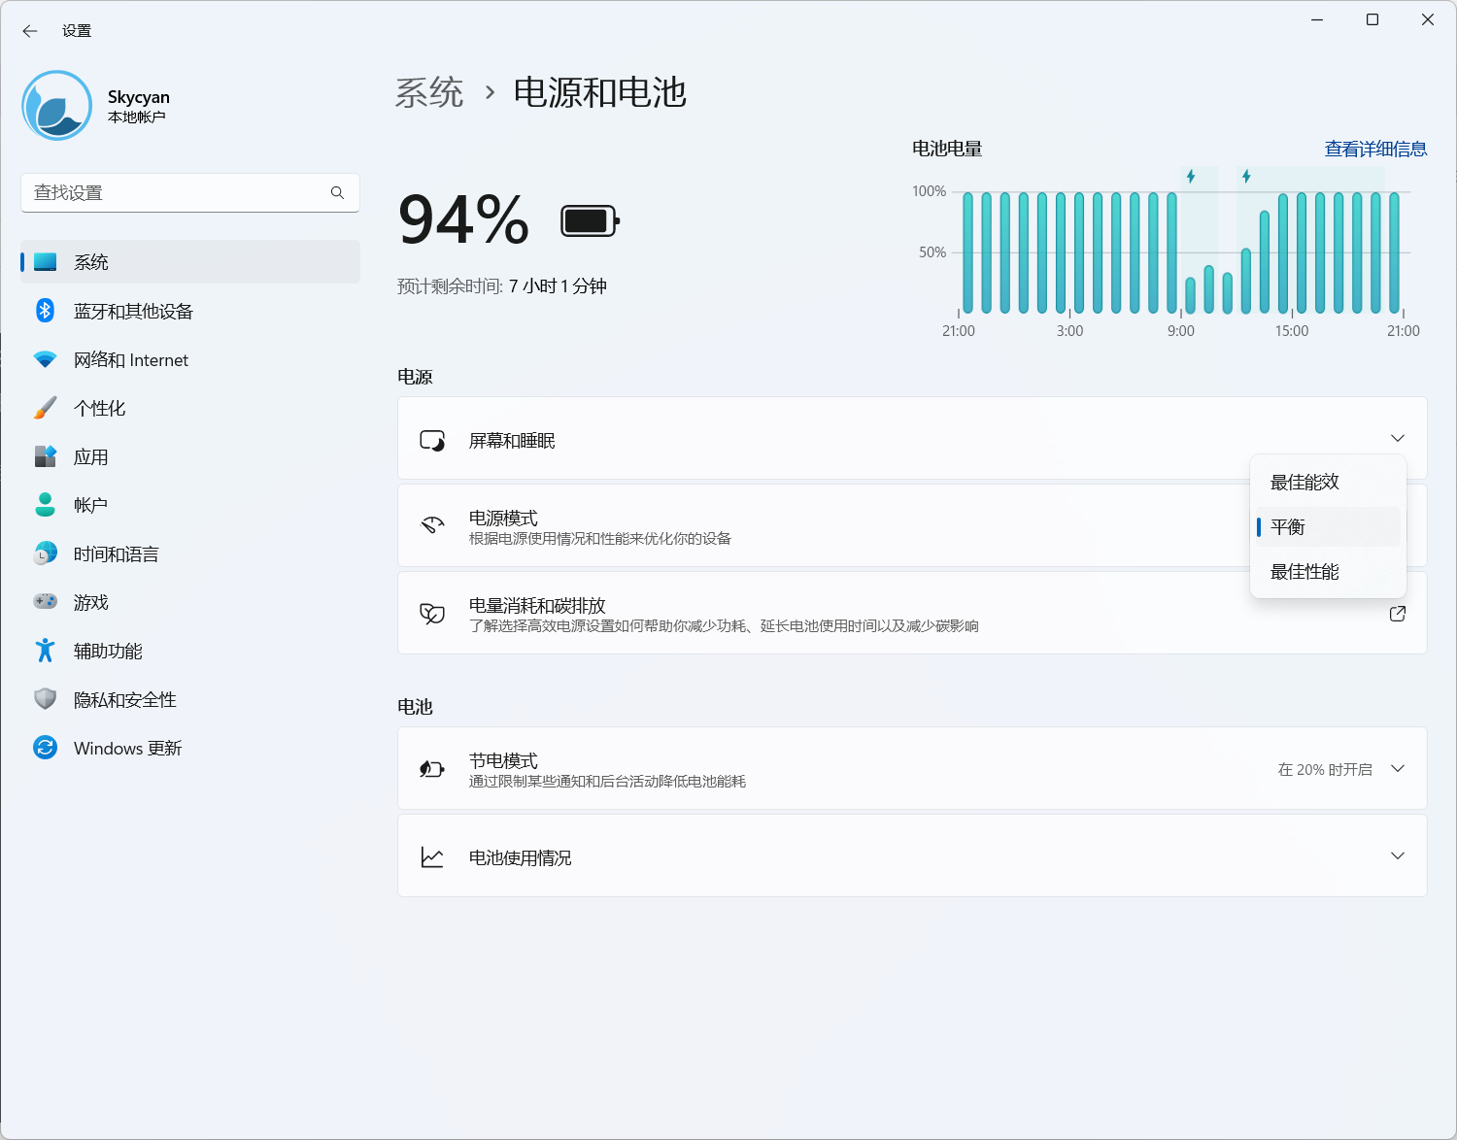This screenshot has width=1457, height=1140.
Task: Click 系统 breadcrumb in page title
Action: (429, 93)
